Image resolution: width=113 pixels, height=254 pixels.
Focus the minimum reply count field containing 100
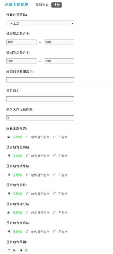pyautogui.click(x=21, y=61)
